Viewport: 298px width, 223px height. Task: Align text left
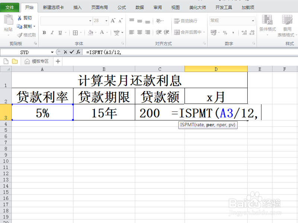pos(132,32)
